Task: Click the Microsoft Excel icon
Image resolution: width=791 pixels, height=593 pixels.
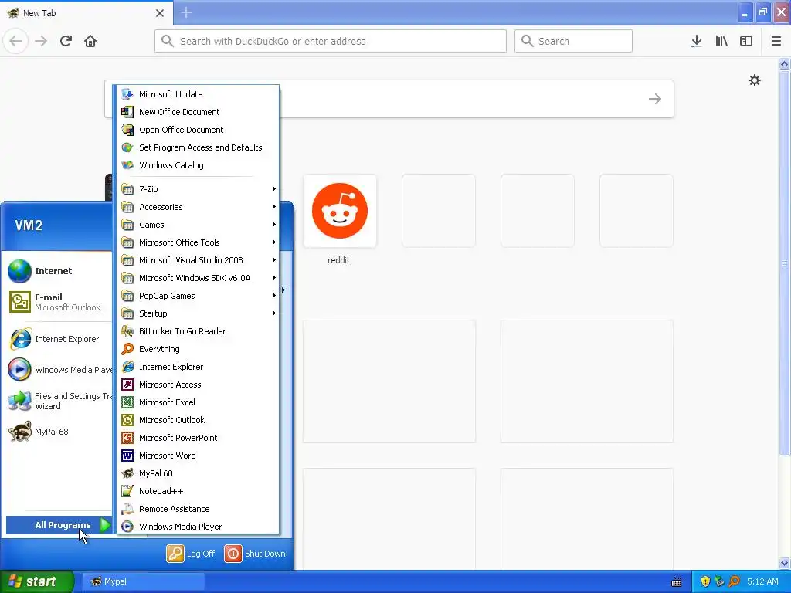Action: (127, 402)
